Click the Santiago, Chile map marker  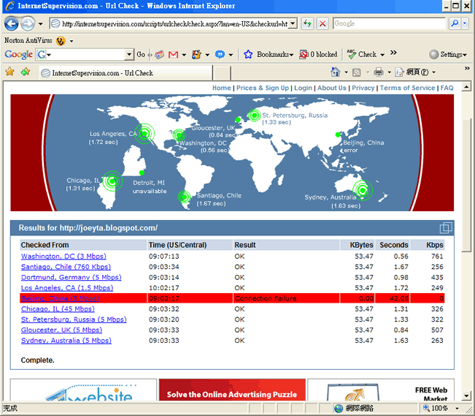tap(184, 197)
